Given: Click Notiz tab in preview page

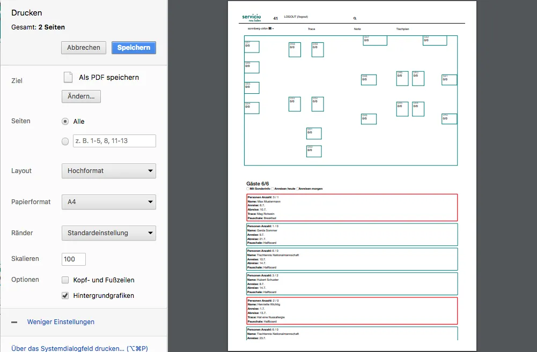Looking at the screenshot, I should [357, 29].
